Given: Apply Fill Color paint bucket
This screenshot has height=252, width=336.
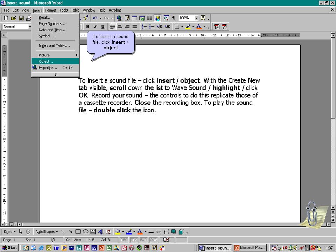Looking at the screenshot, I should point(118,232).
